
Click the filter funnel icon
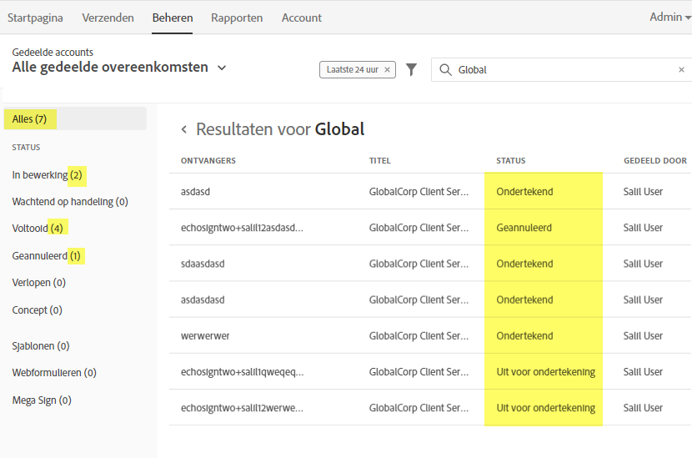(x=411, y=70)
